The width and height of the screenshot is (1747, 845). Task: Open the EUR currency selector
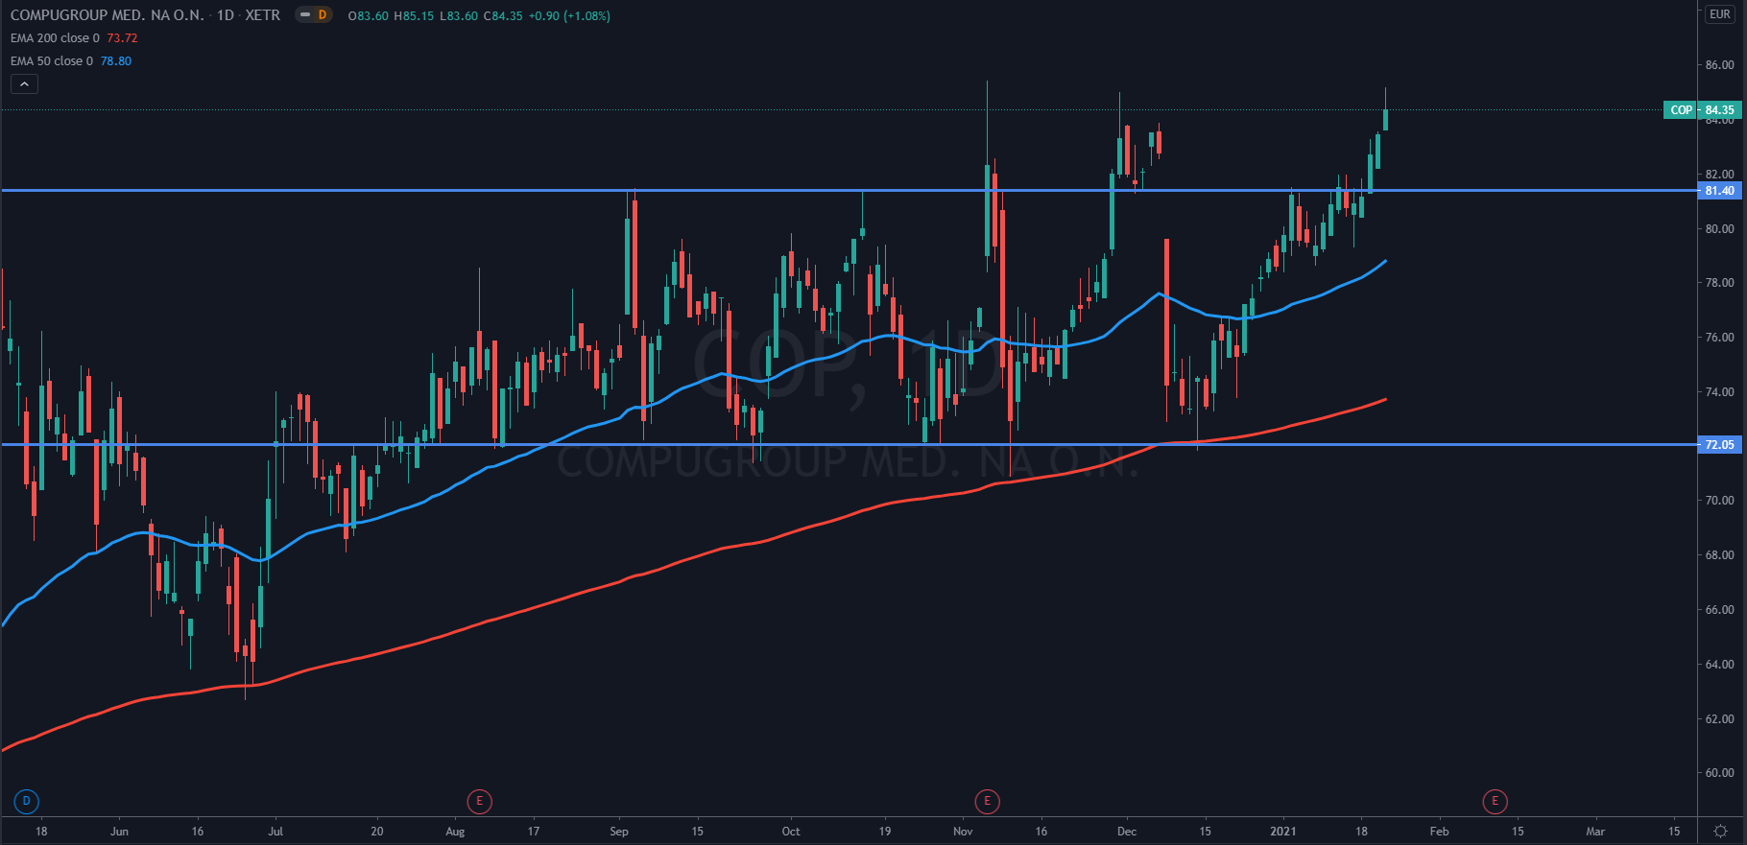pyautogui.click(x=1720, y=14)
